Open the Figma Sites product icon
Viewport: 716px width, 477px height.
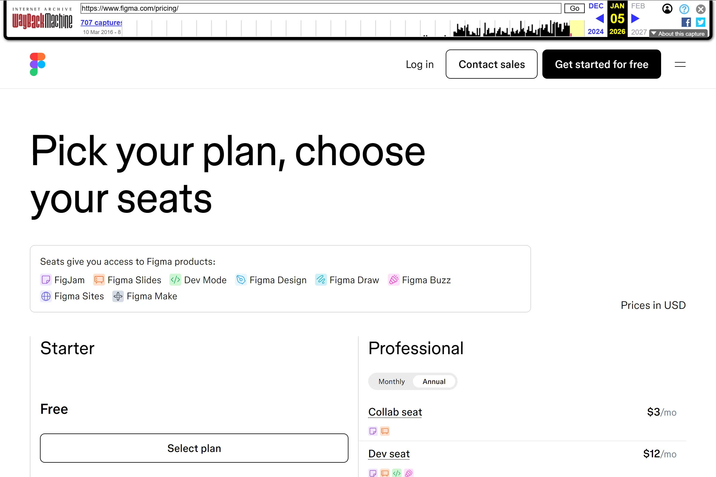pyautogui.click(x=46, y=296)
